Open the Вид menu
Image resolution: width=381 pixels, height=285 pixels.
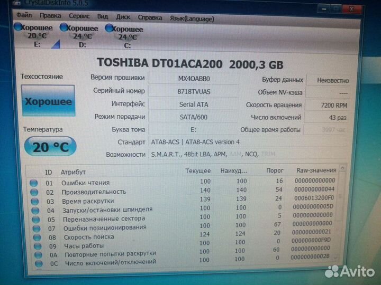102,16
